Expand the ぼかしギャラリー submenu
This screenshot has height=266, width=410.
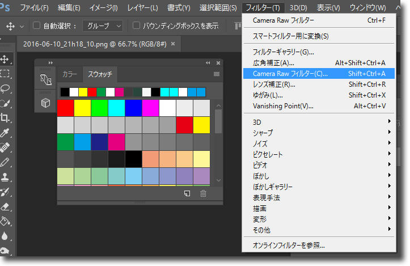pos(319,187)
